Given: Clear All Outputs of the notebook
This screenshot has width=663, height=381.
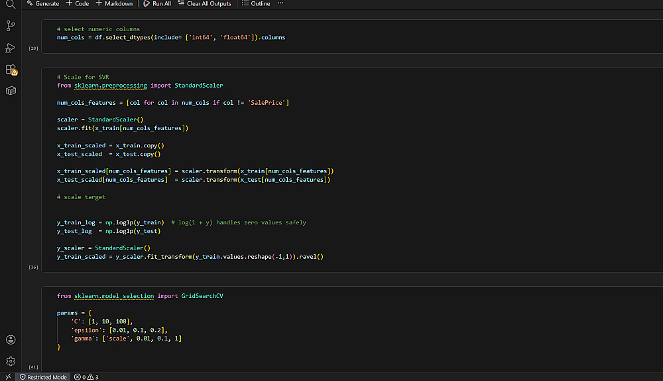Looking at the screenshot, I should tap(204, 4).
